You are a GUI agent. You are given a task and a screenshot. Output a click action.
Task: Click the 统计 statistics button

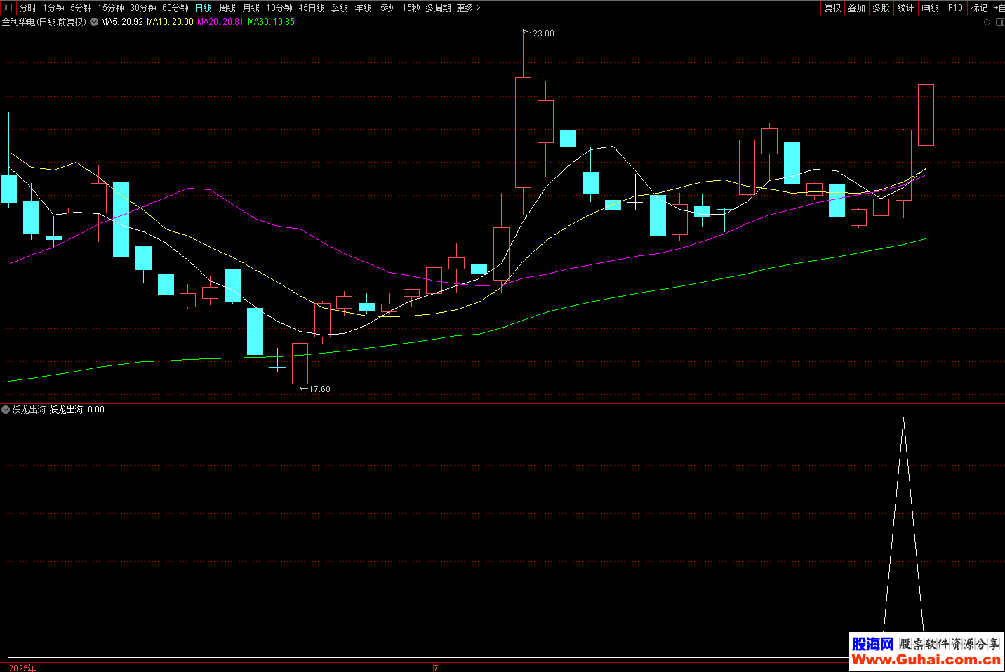(905, 8)
